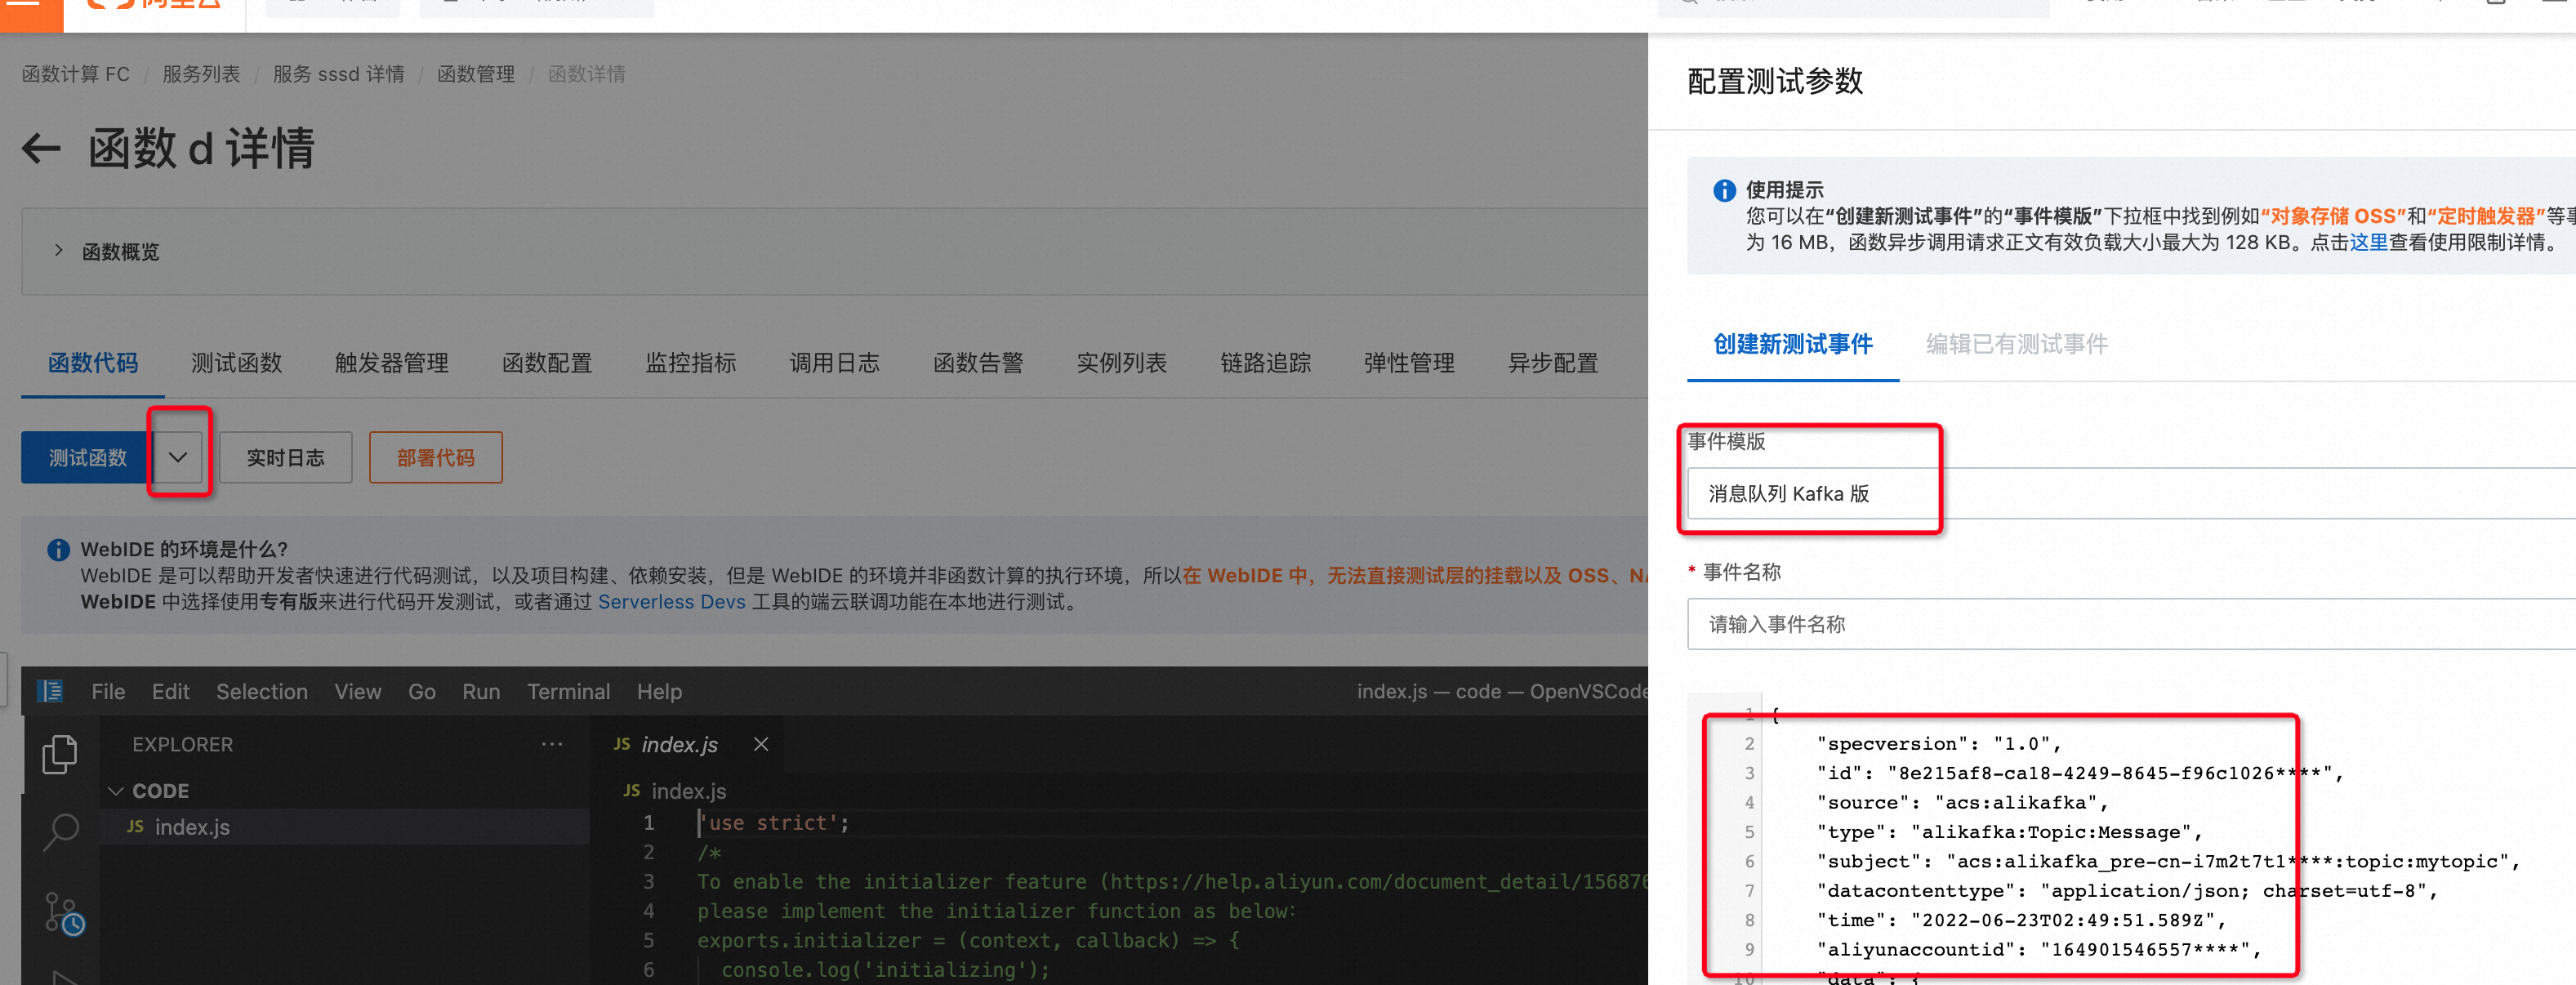Open the Search icon in WebIDE activity bar

click(x=61, y=831)
